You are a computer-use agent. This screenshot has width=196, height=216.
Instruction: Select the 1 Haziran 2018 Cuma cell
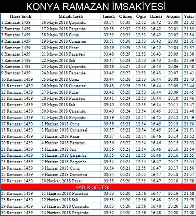56,124
